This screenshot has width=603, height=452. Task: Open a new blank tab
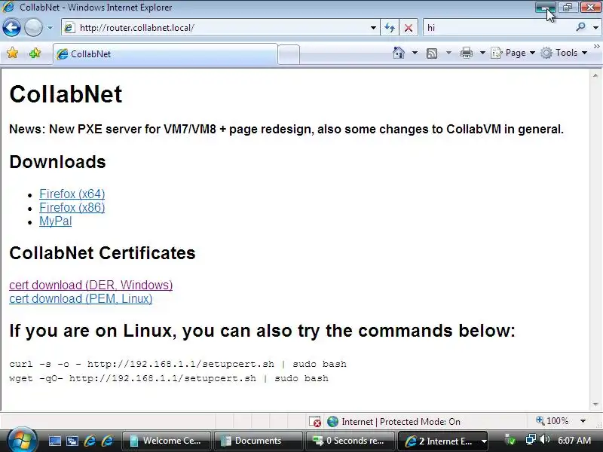(289, 54)
